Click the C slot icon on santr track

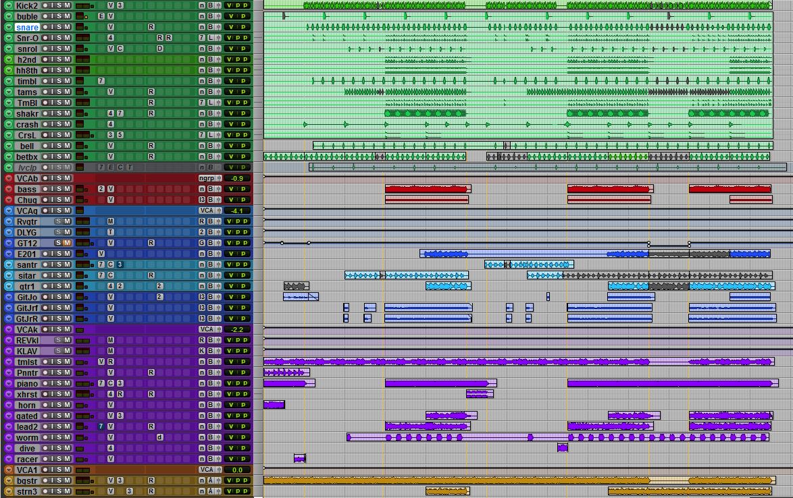coord(111,265)
